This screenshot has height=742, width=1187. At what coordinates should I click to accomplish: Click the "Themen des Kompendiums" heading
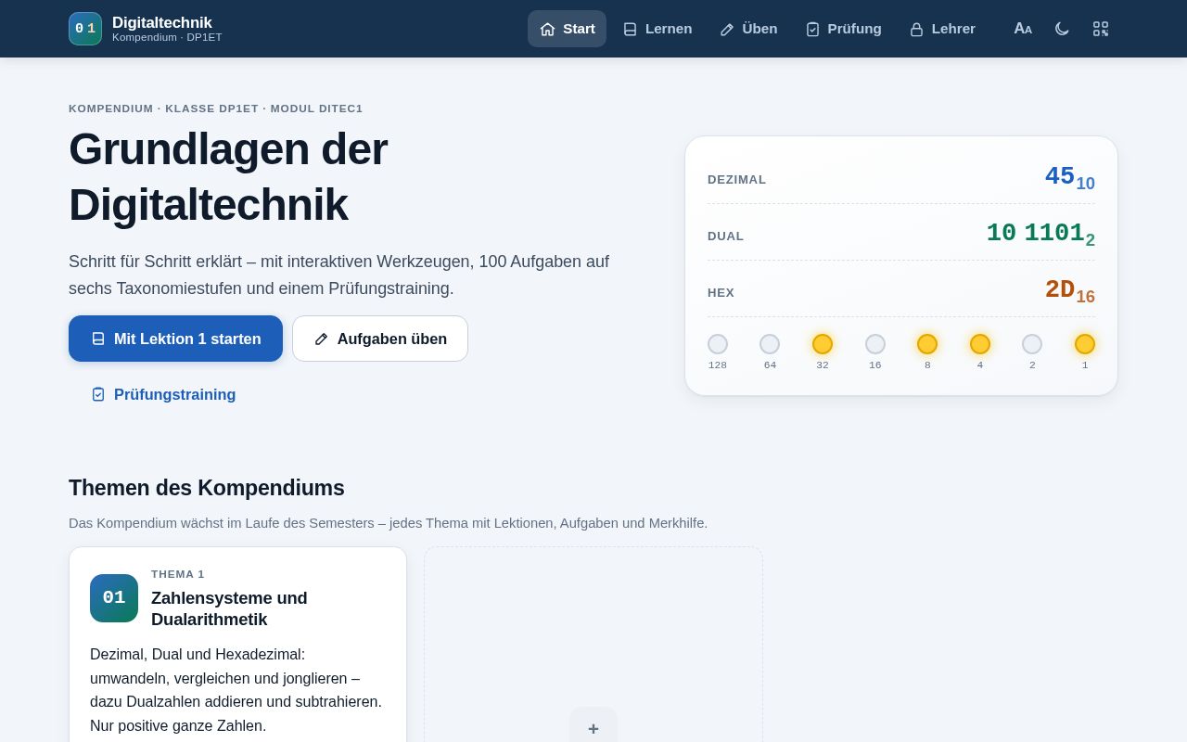[207, 488]
